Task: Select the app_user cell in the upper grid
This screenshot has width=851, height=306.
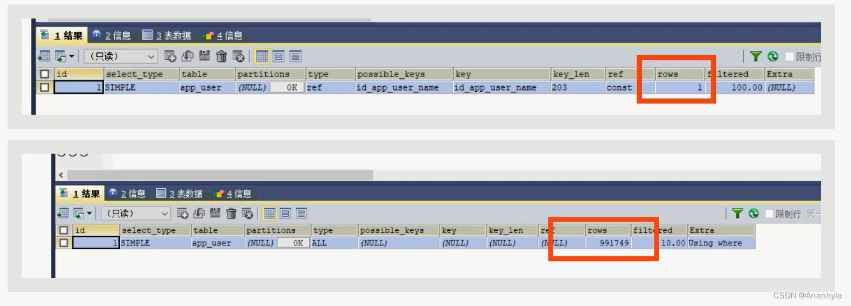Action: [207, 87]
